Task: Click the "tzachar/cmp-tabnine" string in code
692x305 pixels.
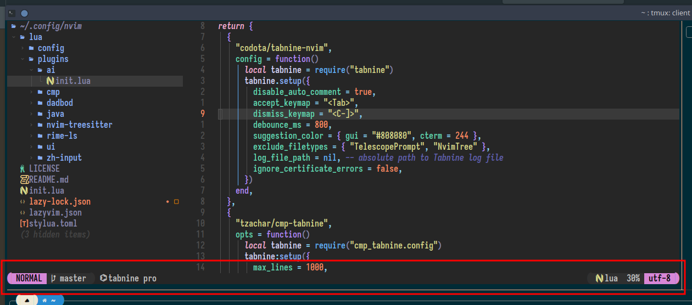Action: click(282, 223)
